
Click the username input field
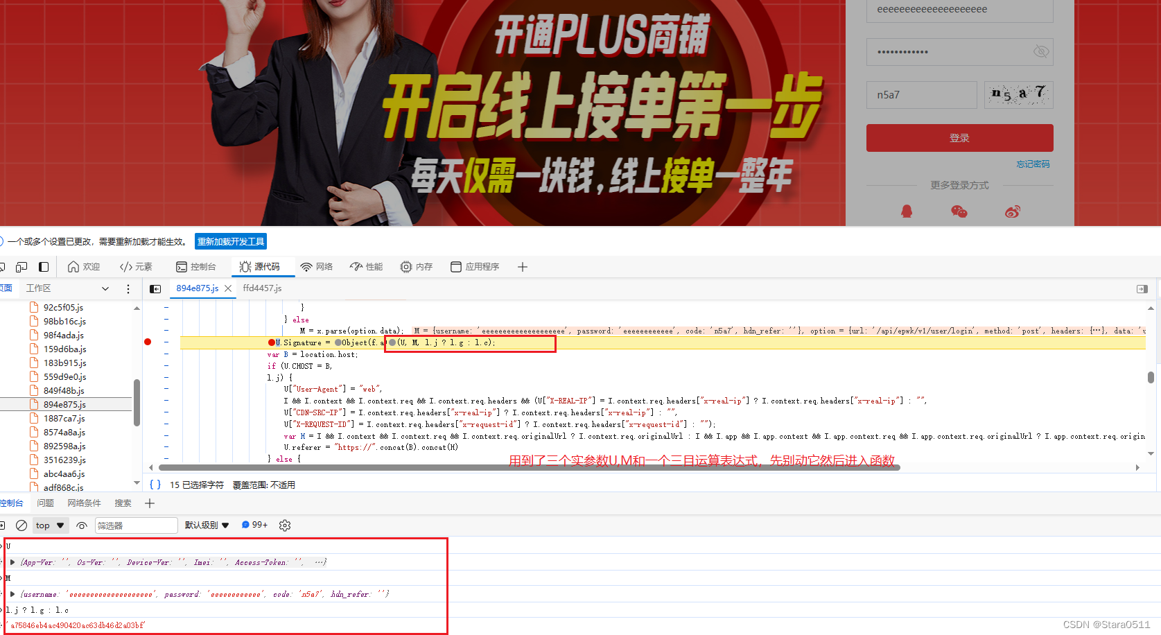[959, 10]
